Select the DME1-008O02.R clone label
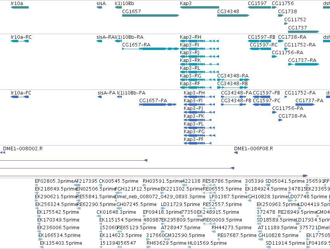The width and height of the screenshot is (330, 249). (23, 149)
